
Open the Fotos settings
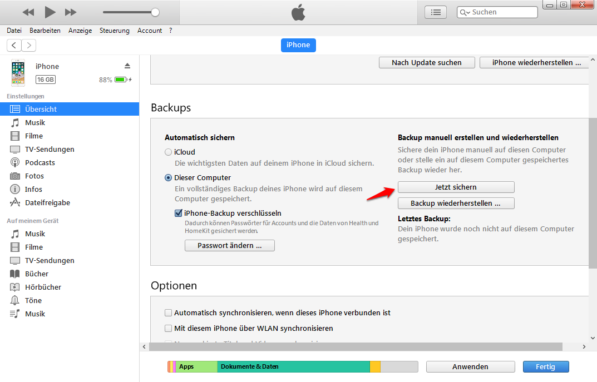[x=70, y=176]
